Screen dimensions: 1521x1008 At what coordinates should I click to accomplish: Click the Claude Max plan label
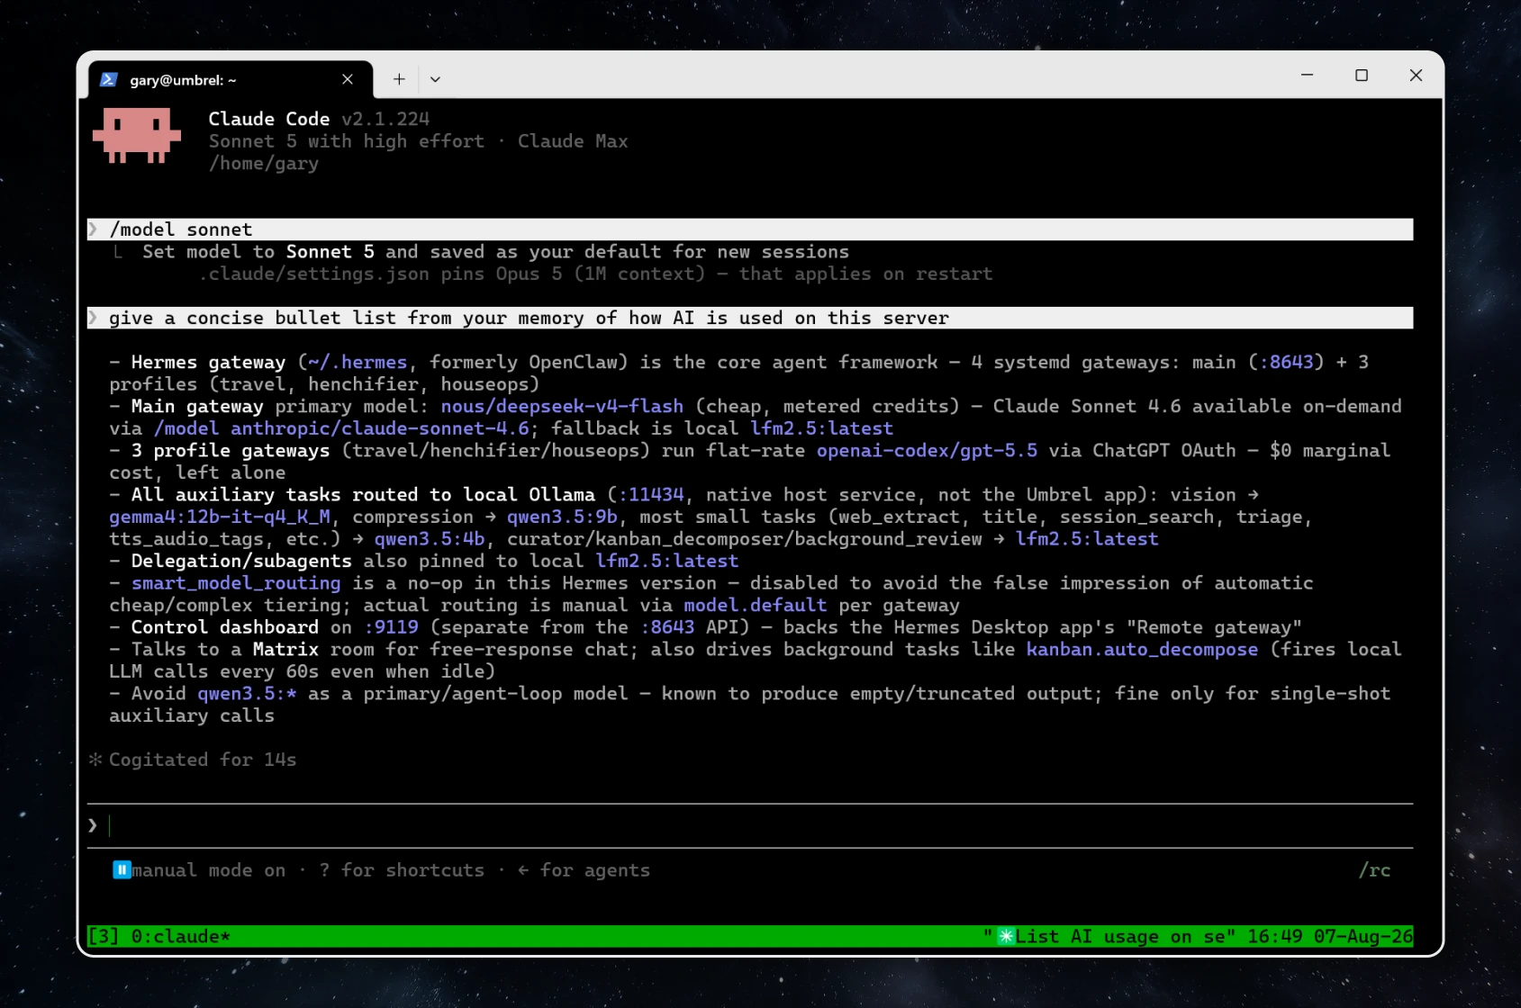573,141
